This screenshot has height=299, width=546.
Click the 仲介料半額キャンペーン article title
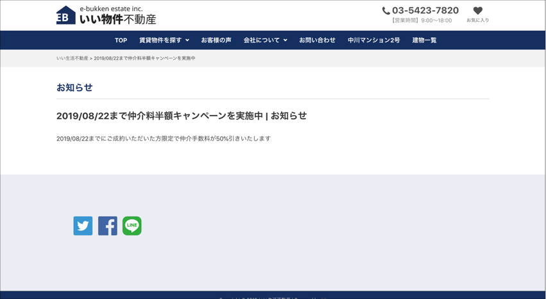click(182, 116)
